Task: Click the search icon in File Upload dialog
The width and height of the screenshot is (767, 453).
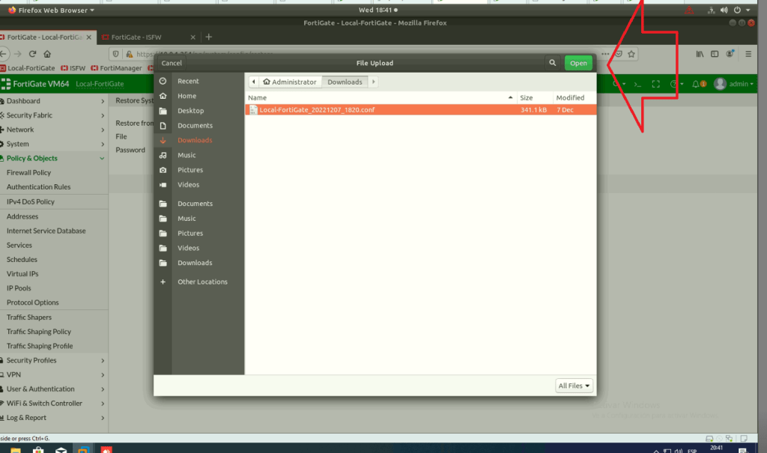Action: [x=553, y=64]
